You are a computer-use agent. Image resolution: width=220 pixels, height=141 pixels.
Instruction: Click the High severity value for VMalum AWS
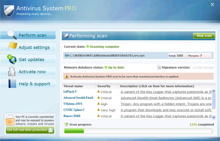coord(104,104)
